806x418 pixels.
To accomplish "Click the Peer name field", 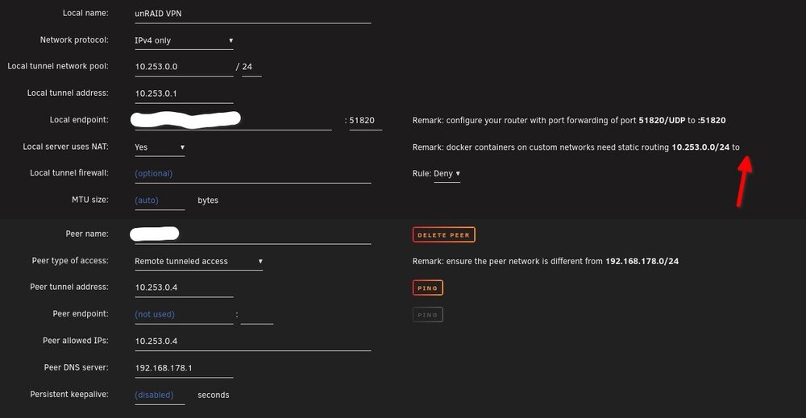I will point(252,234).
